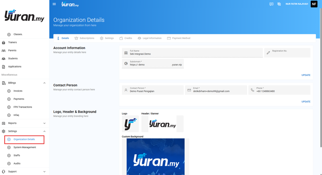The width and height of the screenshot is (322, 175).
Task: Open the hamburger menu icon
Action: coord(54,4)
